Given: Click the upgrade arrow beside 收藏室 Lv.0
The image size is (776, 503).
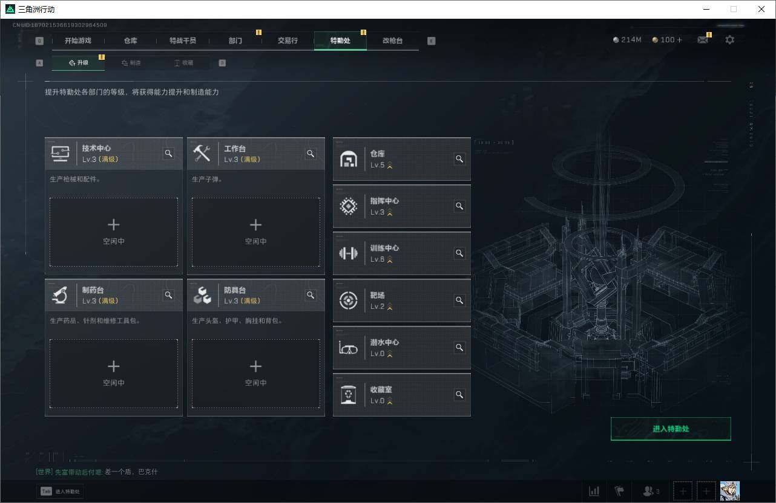Looking at the screenshot, I should 390,401.
